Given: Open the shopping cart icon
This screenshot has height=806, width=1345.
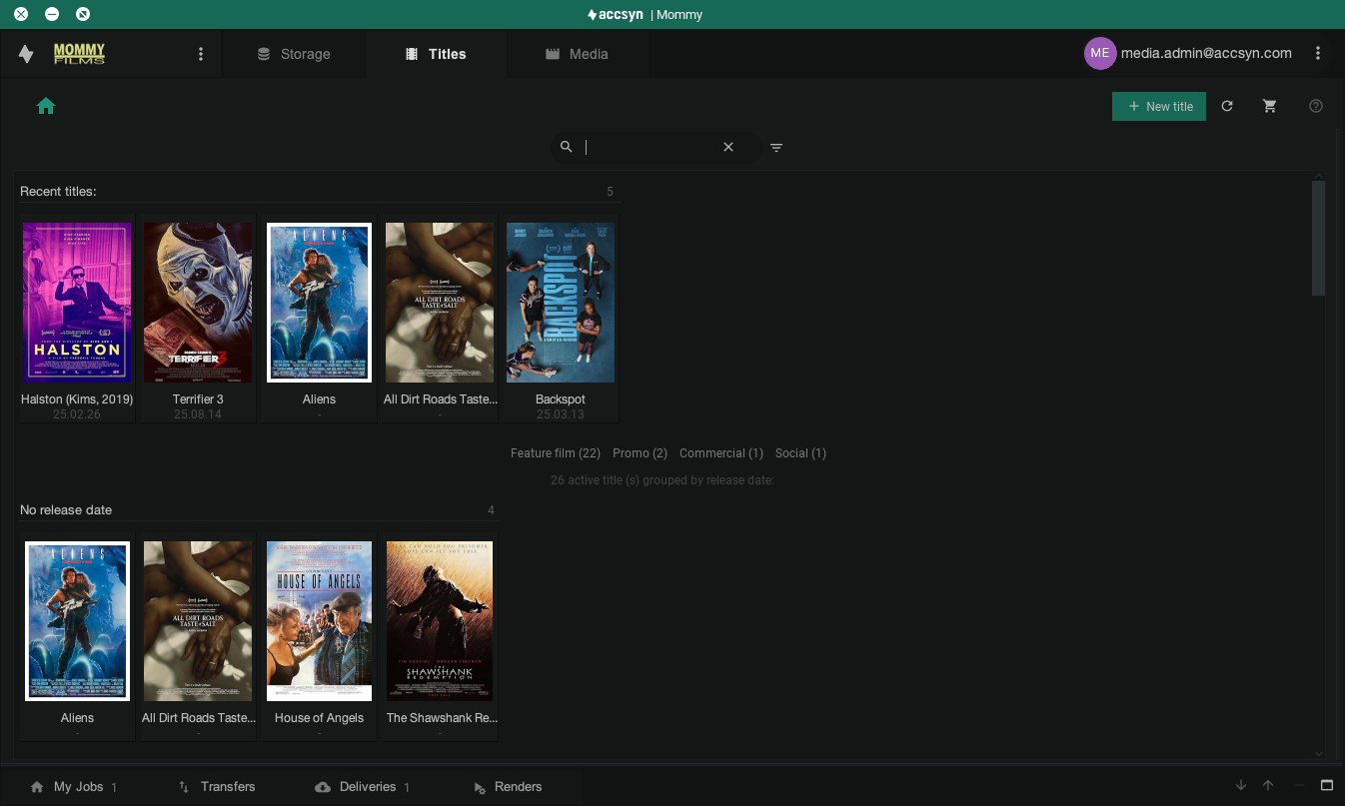Looking at the screenshot, I should coord(1270,106).
